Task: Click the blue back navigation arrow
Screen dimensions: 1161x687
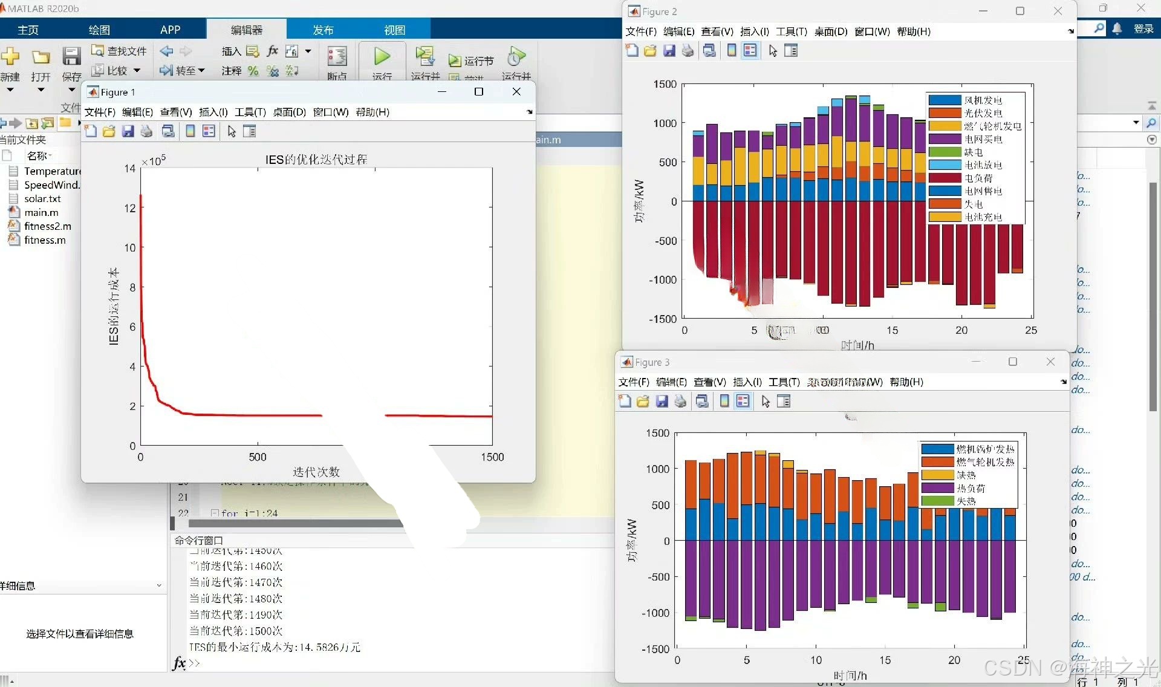Action: click(x=166, y=51)
